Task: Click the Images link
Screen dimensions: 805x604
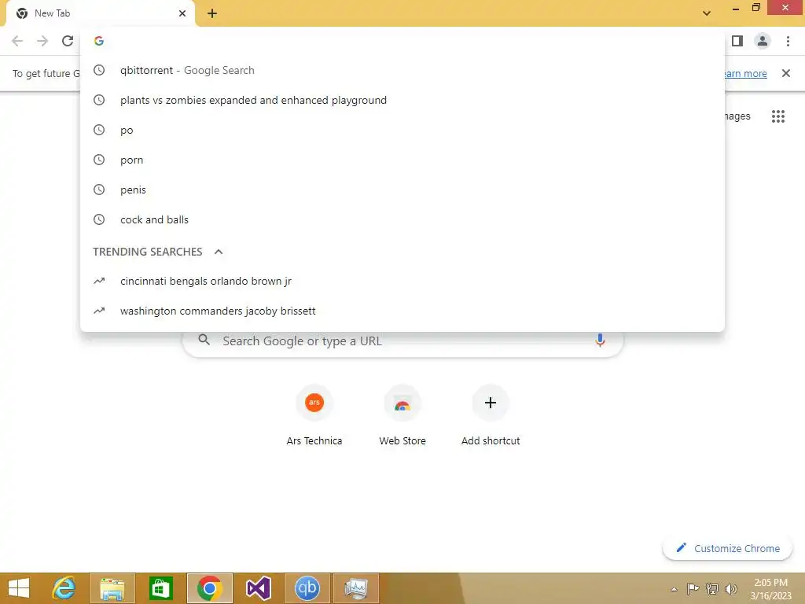Action: (737, 116)
